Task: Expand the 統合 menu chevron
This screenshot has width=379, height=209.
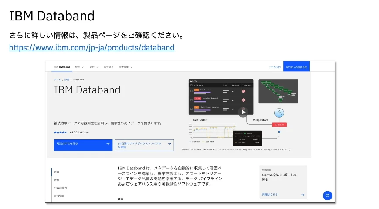Action: 97,67
